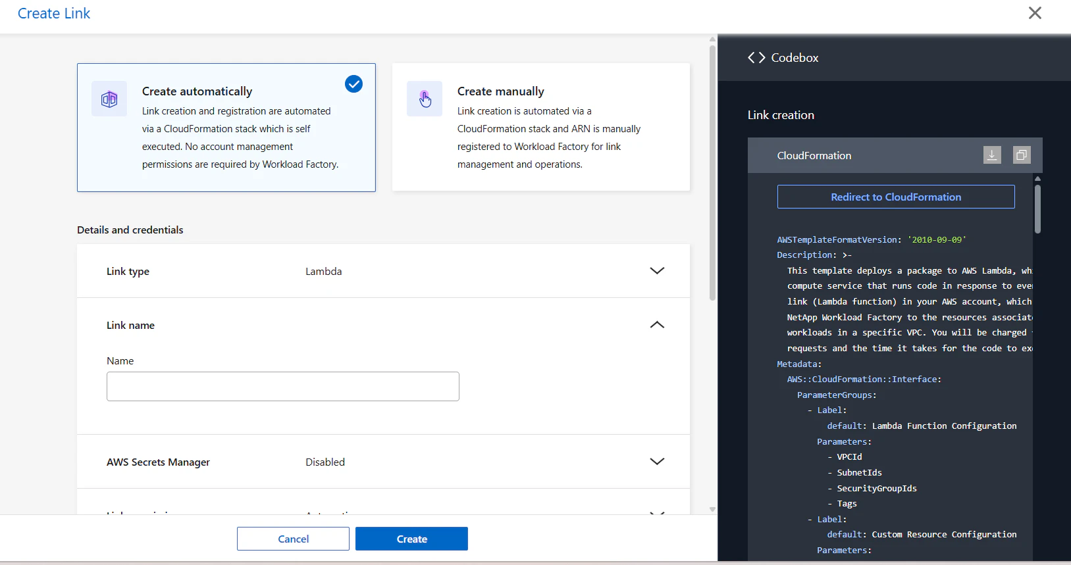This screenshot has height=565, width=1071.
Task: Click into the Name input field
Action: (x=283, y=387)
